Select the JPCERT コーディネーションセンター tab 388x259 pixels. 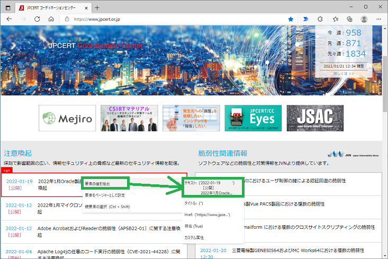pos(53,8)
